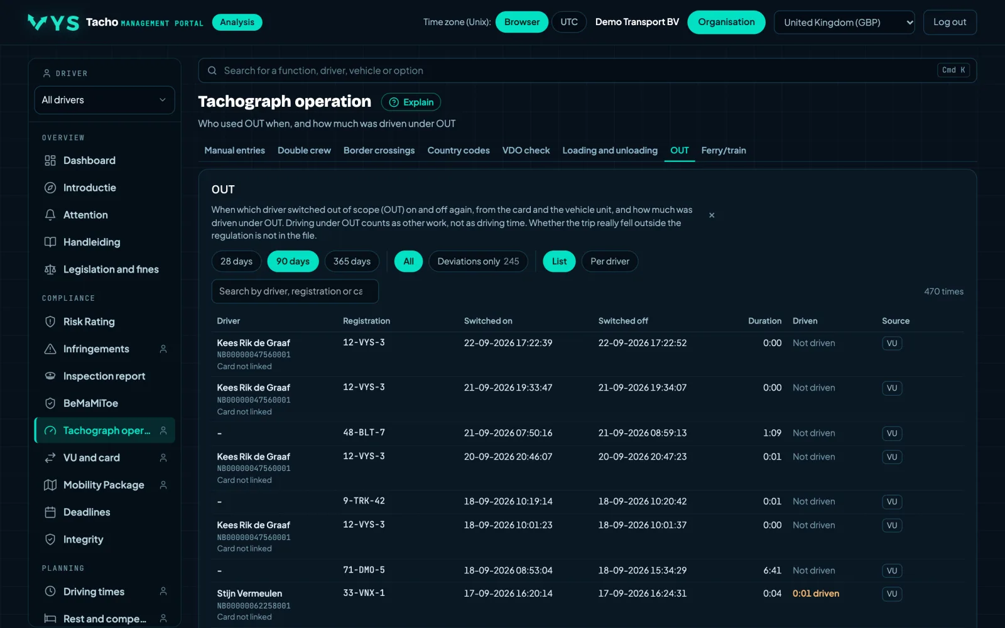Click registration 48-BLT-7
Image resolution: width=1005 pixels, height=628 pixels.
(364, 433)
